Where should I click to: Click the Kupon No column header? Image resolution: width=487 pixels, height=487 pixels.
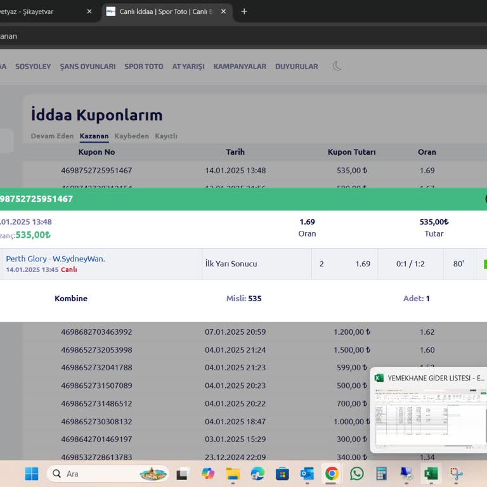(x=96, y=152)
